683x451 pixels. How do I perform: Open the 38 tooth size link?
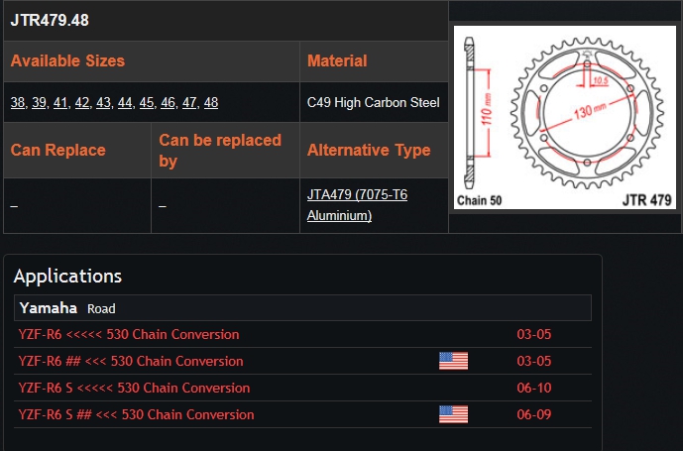pos(18,102)
